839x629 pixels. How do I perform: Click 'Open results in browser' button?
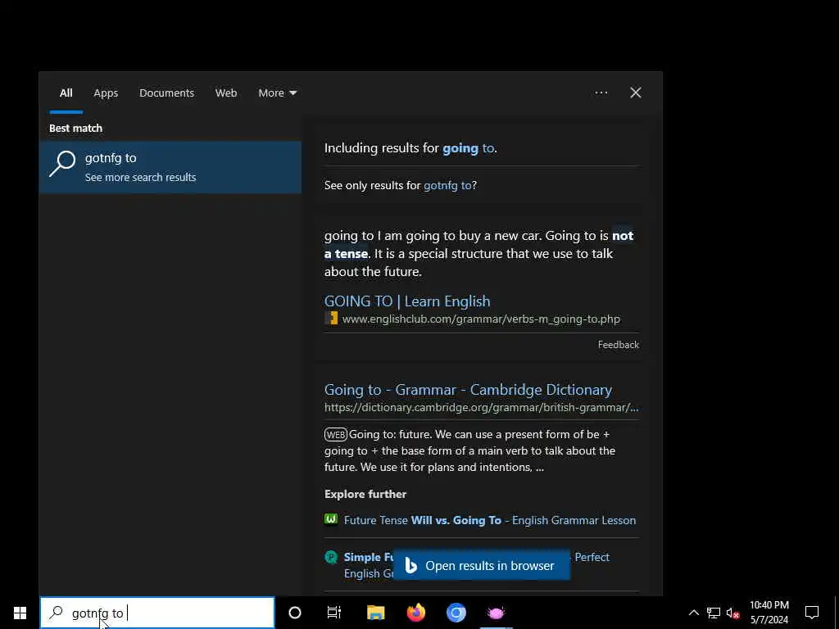click(482, 566)
